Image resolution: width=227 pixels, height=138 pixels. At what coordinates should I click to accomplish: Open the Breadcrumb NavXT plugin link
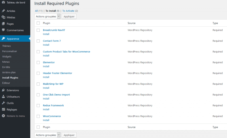(x=54, y=30)
